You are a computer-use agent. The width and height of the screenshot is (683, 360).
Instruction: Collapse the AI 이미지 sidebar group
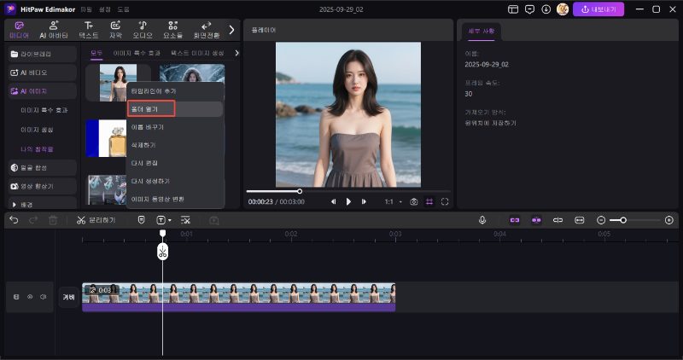42,91
